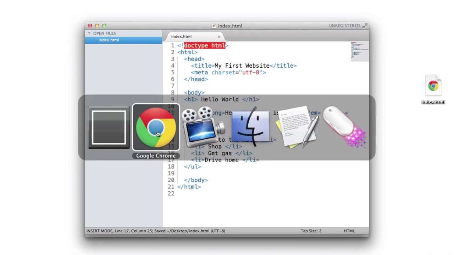
Task: Click the doctype html line of code
Action: point(203,45)
